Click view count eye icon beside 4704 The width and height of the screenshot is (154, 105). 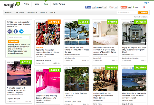point(117,61)
